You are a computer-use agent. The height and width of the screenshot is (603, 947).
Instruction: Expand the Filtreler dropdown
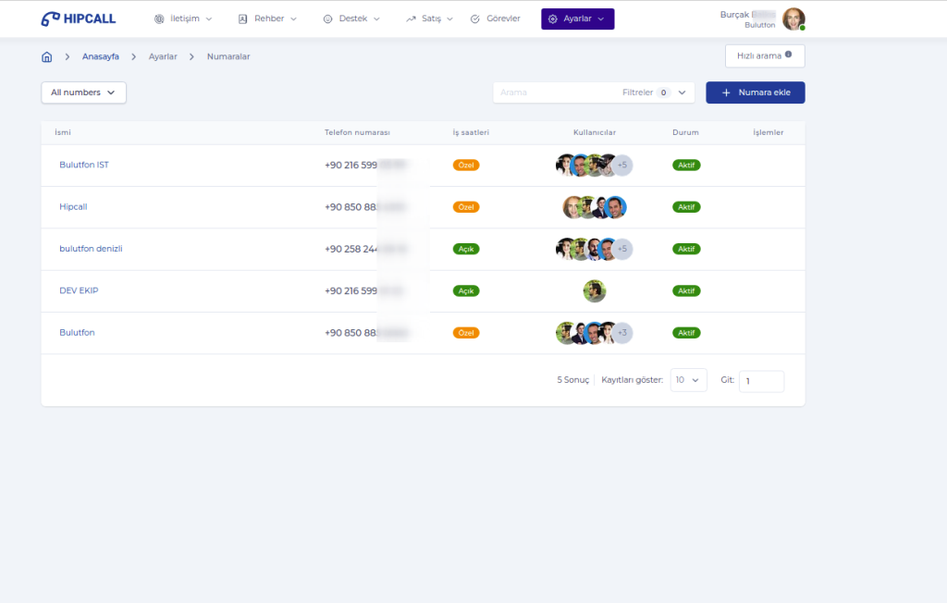pos(682,92)
